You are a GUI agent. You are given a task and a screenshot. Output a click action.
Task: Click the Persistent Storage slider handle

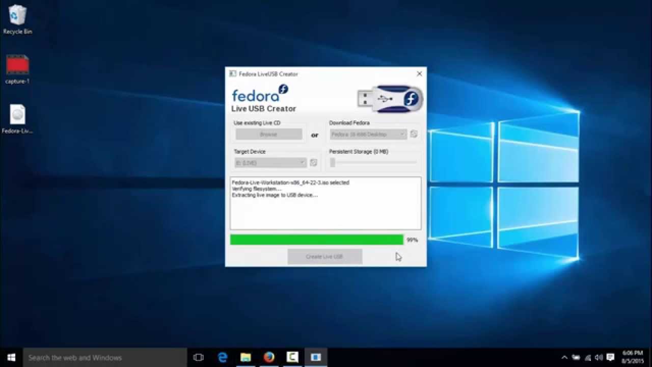pos(333,163)
